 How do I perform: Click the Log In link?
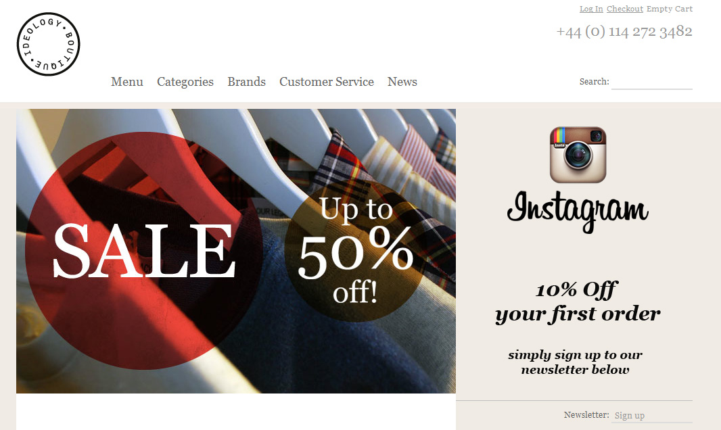pyautogui.click(x=591, y=9)
